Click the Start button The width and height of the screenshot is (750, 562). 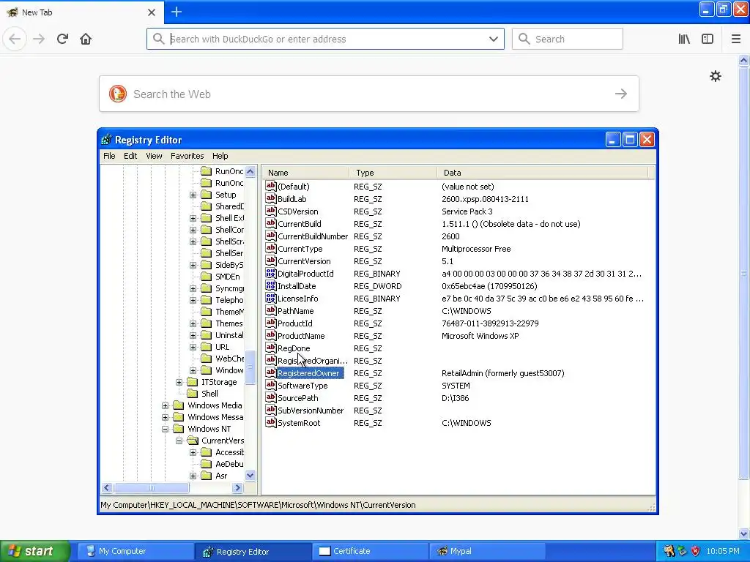tap(35, 551)
